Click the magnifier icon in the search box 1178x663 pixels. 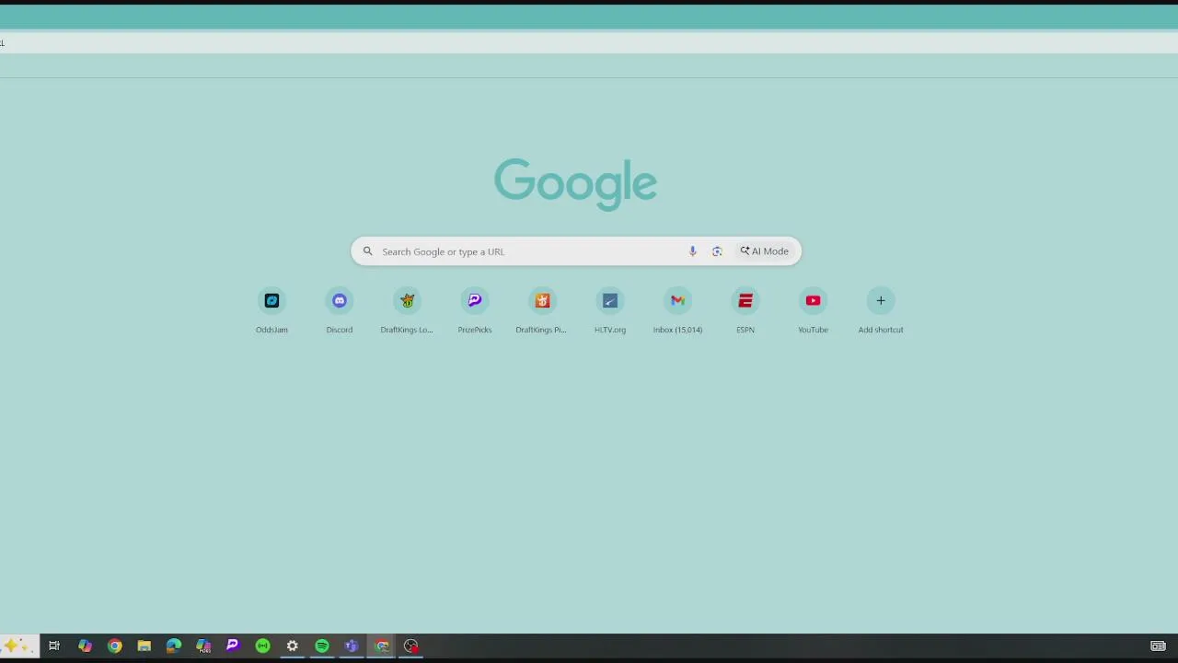pos(367,251)
